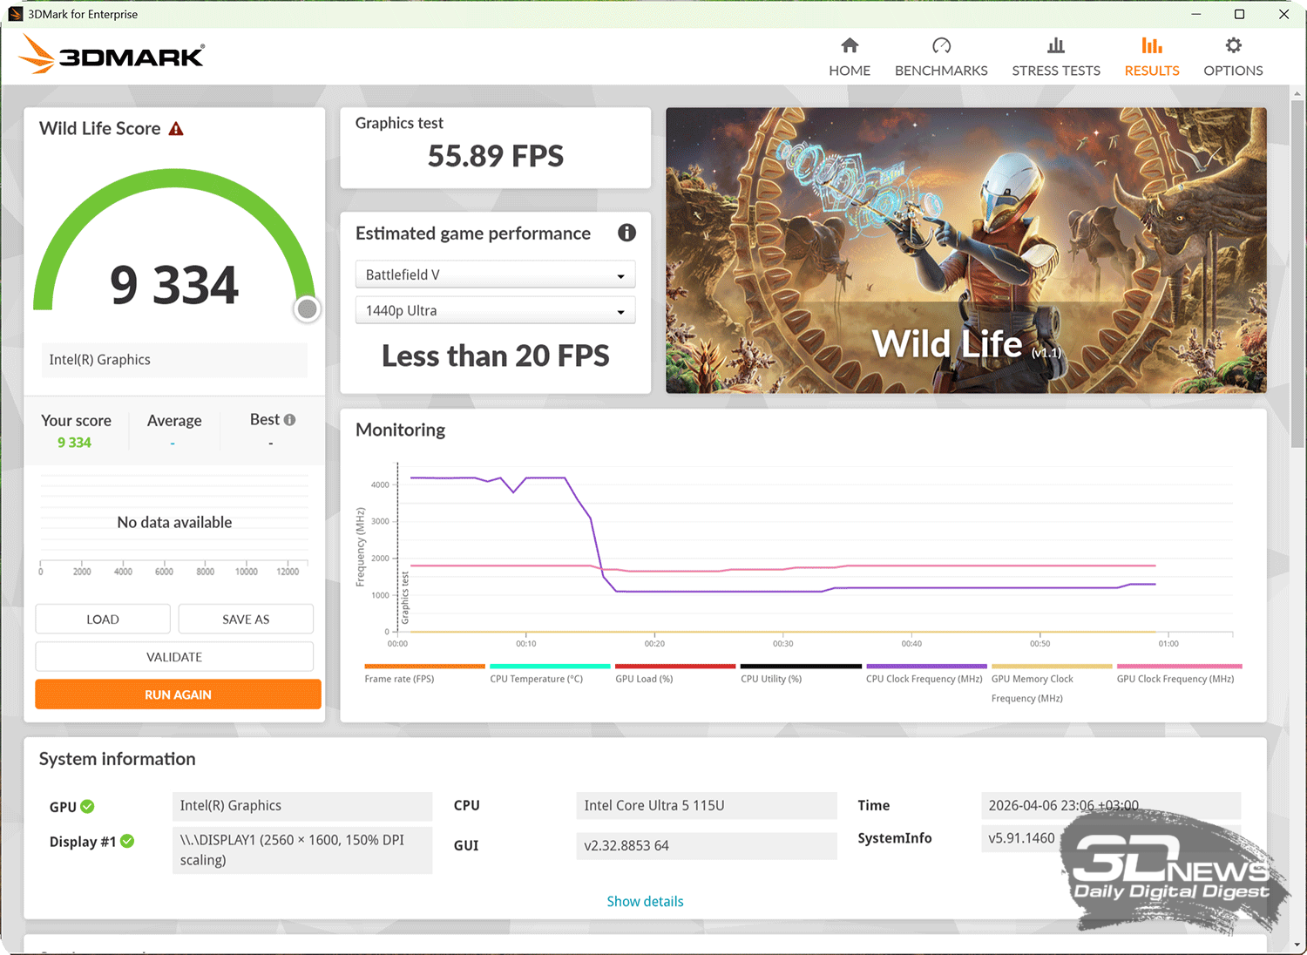This screenshot has width=1307, height=955.
Task: Click the warning triangle beside Wild Life Score
Action: [x=176, y=129]
